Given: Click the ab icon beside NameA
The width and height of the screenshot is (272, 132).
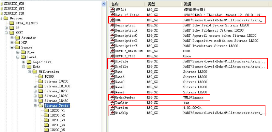Looking at the screenshot, I should [112, 77].
